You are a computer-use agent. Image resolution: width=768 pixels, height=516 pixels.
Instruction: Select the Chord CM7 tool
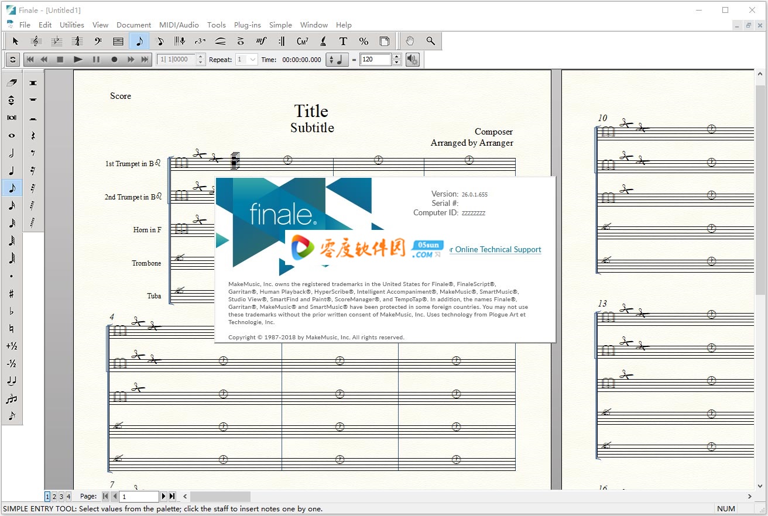point(302,41)
